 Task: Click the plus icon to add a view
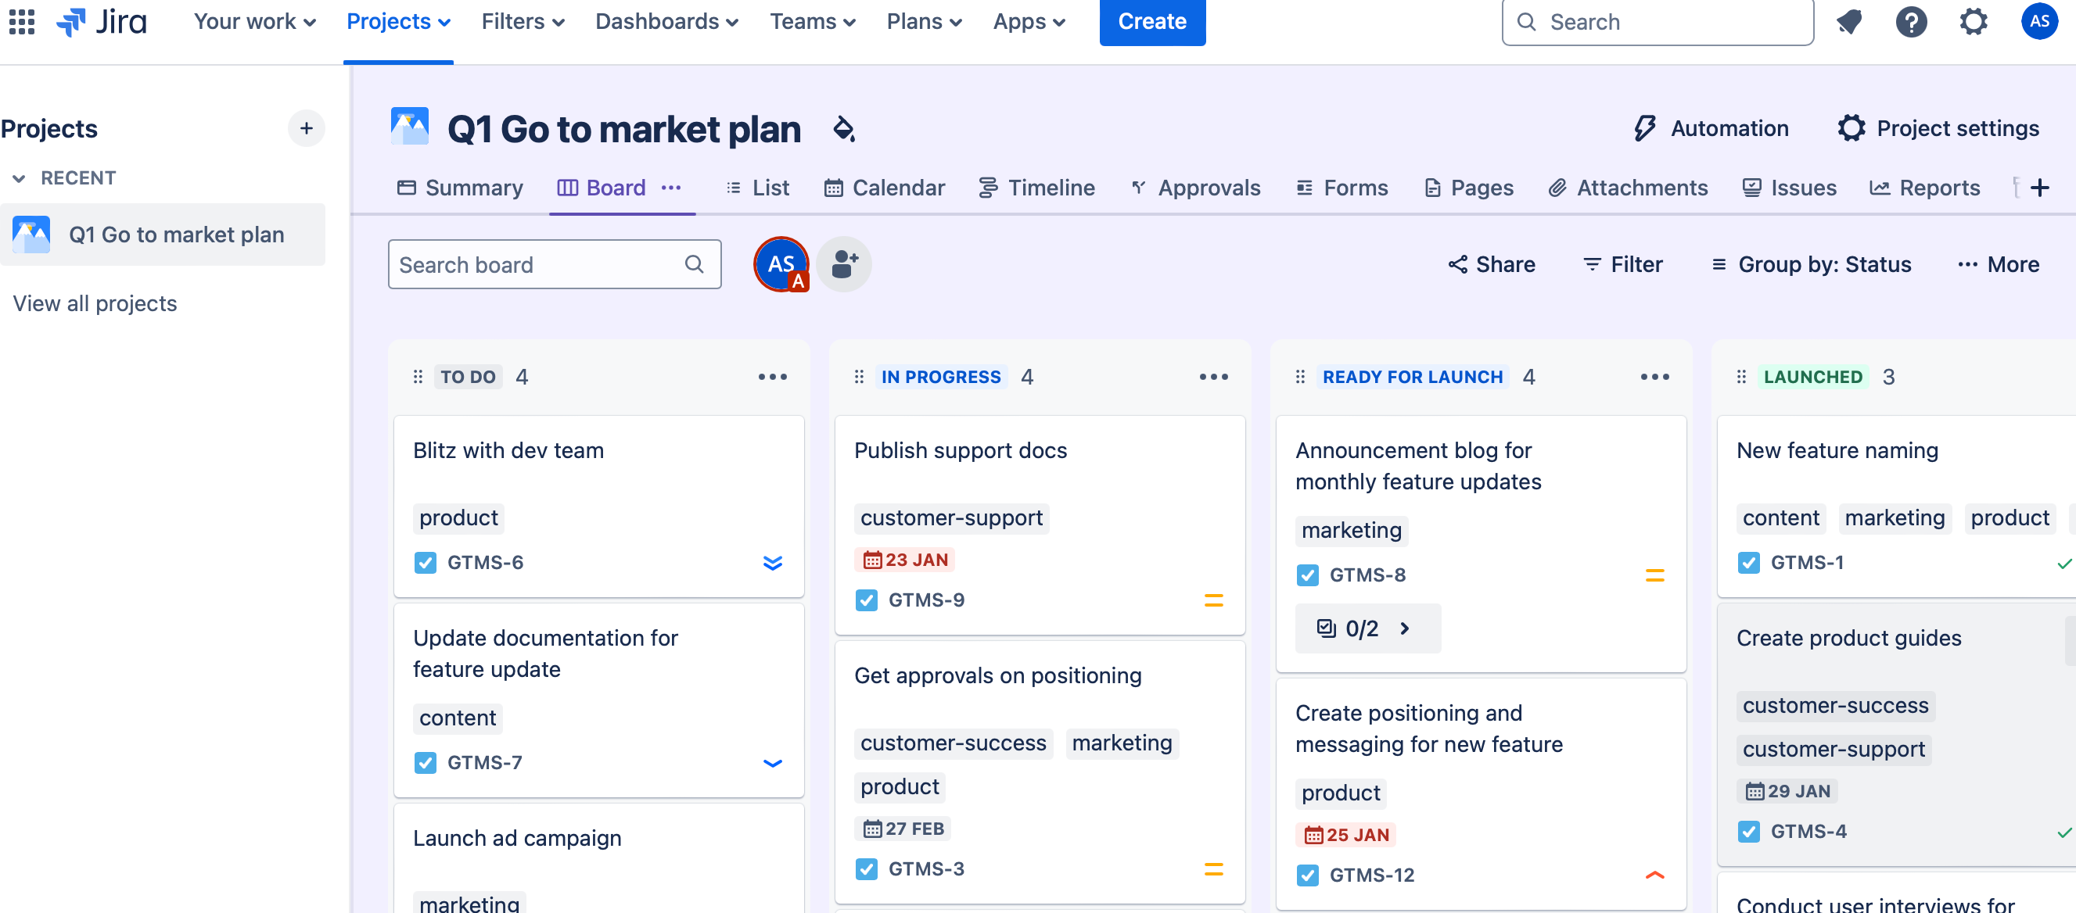(x=2040, y=188)
